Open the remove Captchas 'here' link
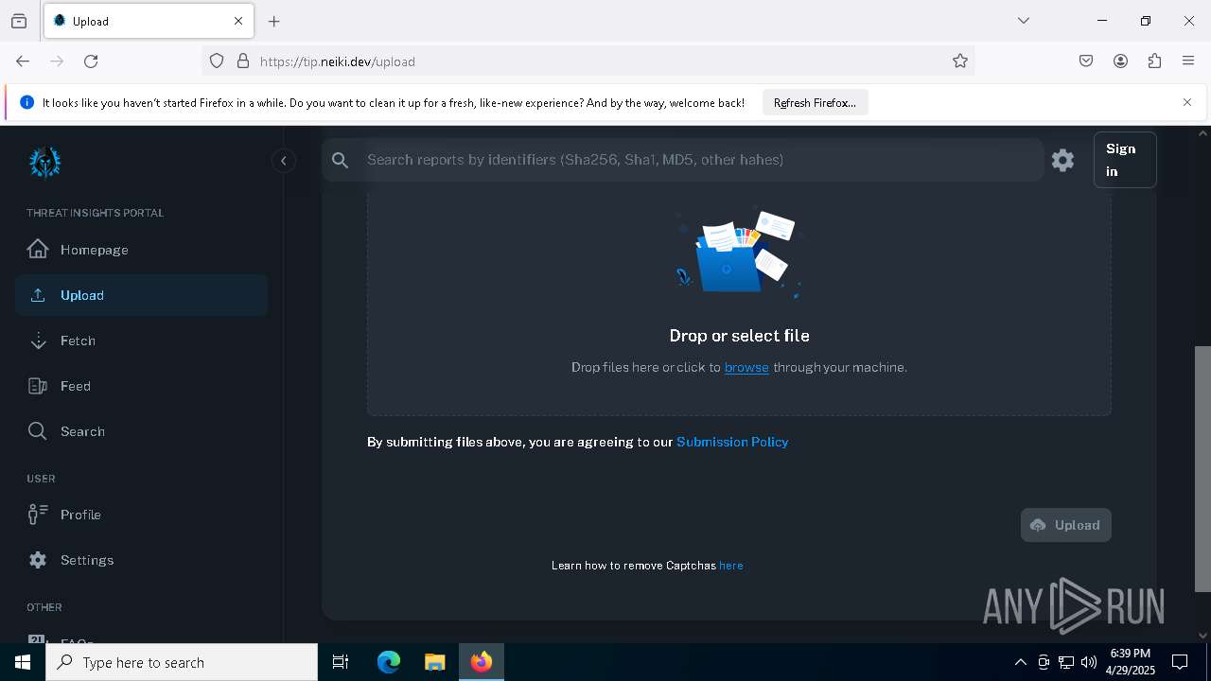Screen dimensions: 1211x681 pos(731,566)
